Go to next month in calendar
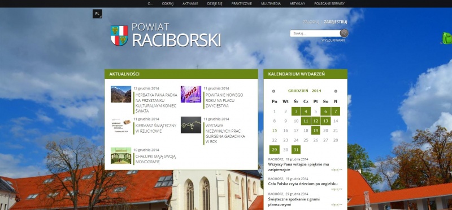Screen dimensions: 452x210 [336, 91]
